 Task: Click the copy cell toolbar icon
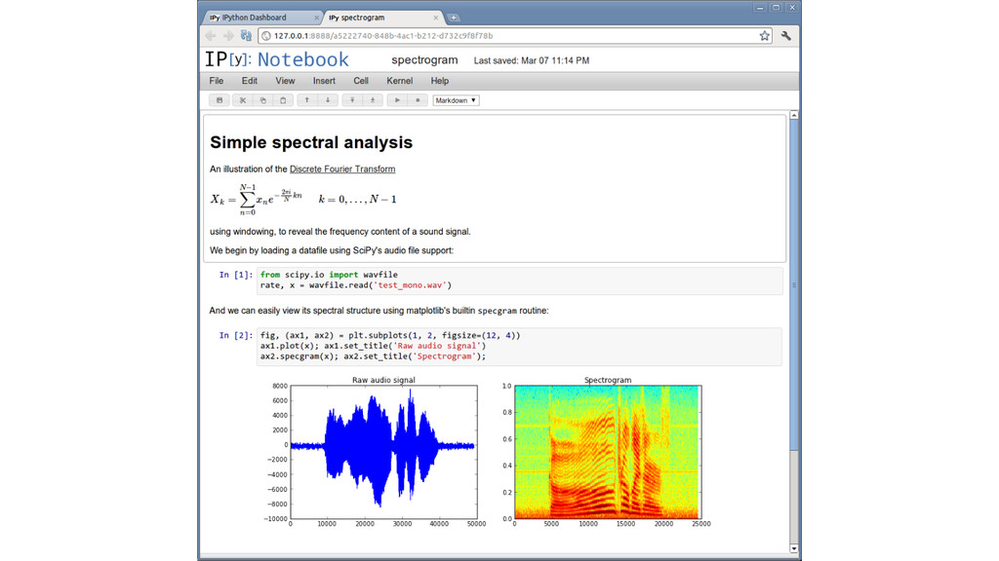pyautogui.click(x=262, y=100)
